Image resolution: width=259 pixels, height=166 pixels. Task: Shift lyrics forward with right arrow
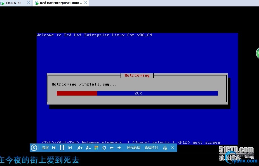pos(119,148)
